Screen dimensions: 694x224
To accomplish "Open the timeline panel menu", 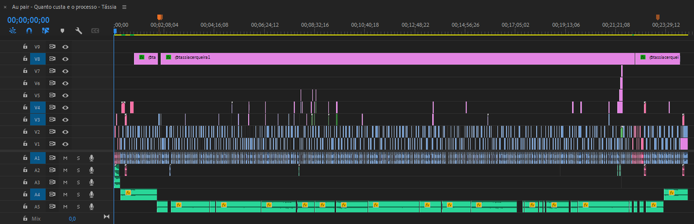I will (x=124, y=6).
